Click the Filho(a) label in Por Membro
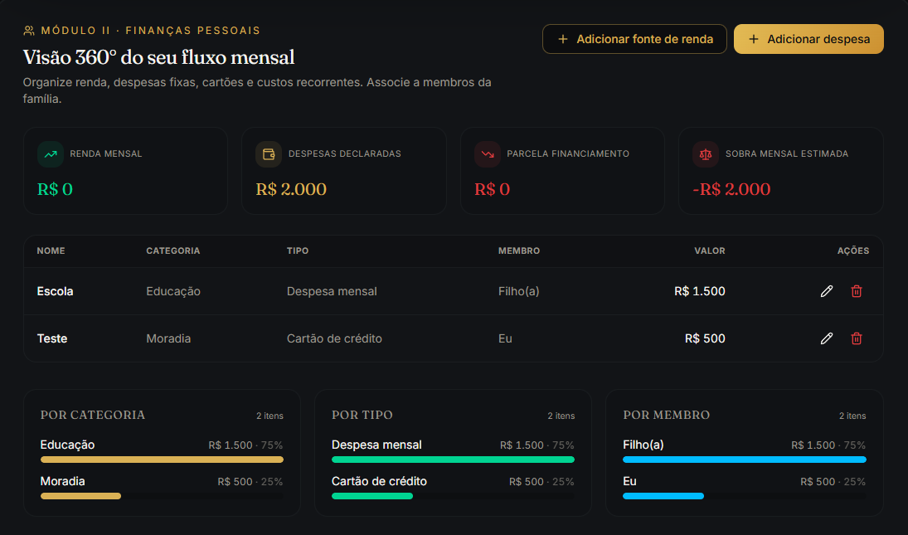Viewport: 908px width, 535px height. [643, 445]
